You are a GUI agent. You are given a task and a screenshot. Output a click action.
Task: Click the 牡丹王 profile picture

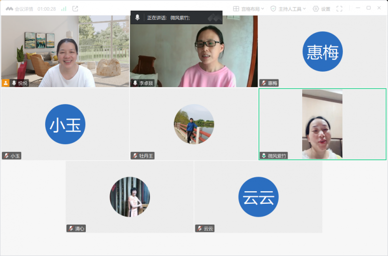click(x=194, y=124)
